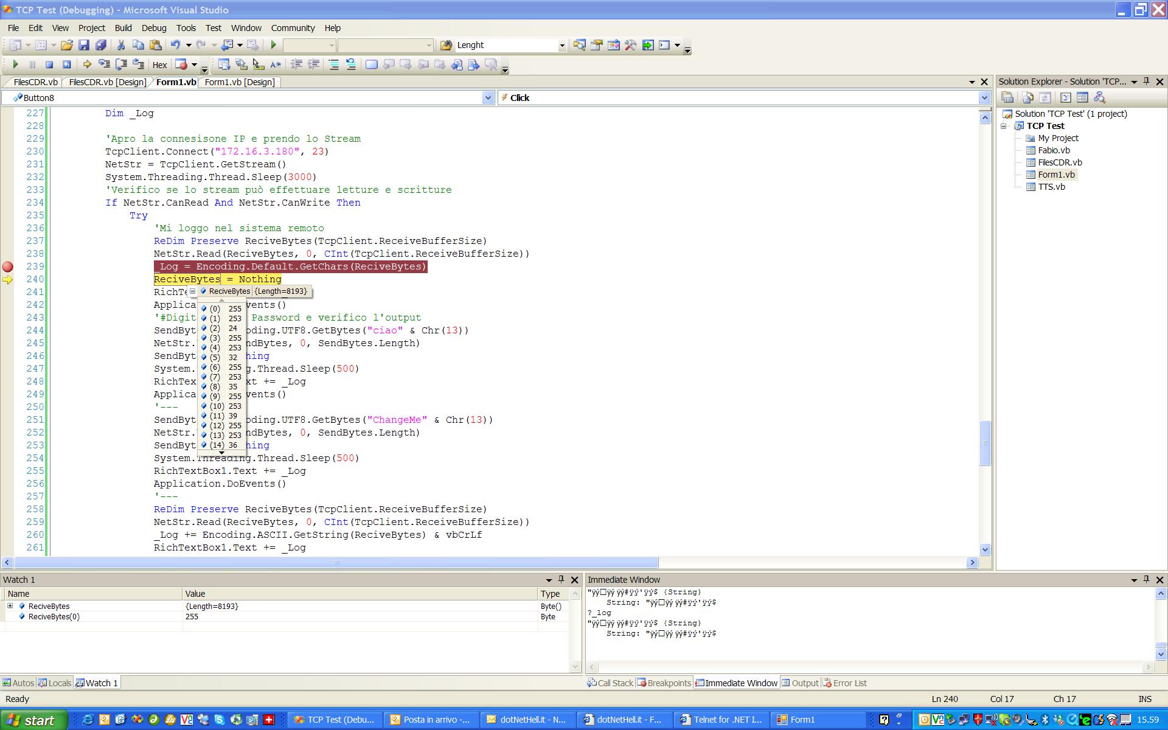Code editor vertical scrollbar thumb
The height and width of the screenshot is (730, 1168).
(x=985, y=443)
